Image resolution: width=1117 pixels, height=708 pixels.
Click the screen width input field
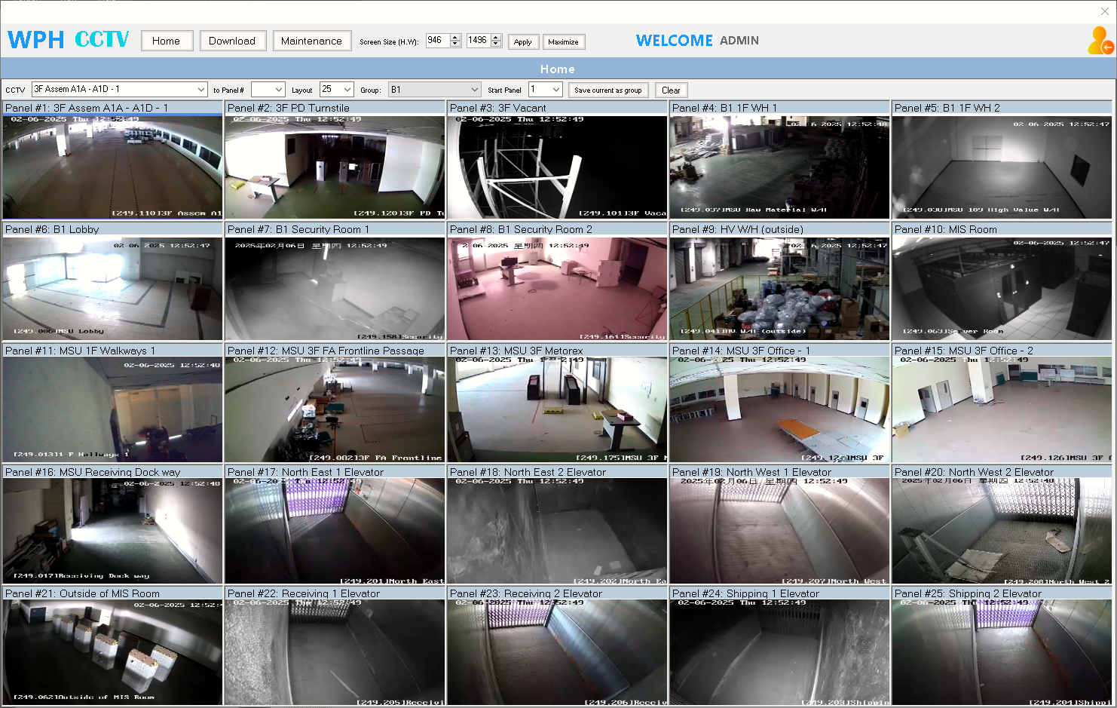click(x=476, y=41)
